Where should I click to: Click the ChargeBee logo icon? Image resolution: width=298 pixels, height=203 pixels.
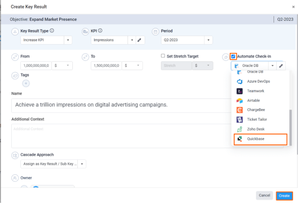coord(240,110)
